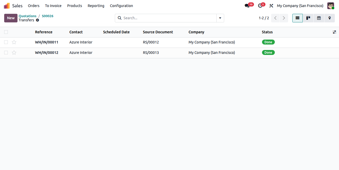Open the activities clock icon
The height and width of the screenshot is (170, 339).
coord(260,6)
